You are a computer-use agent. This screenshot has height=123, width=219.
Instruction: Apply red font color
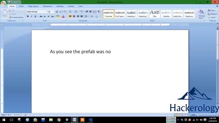point(63,16)
